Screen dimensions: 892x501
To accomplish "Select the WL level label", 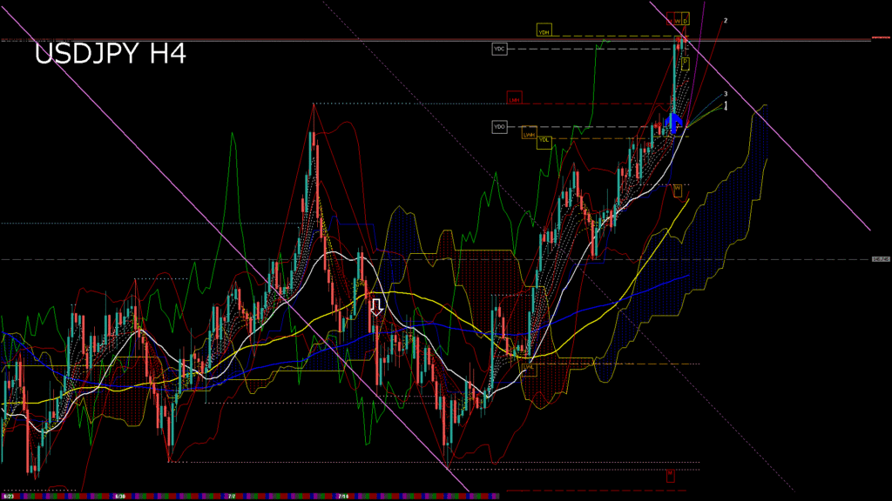I will 529,368.
